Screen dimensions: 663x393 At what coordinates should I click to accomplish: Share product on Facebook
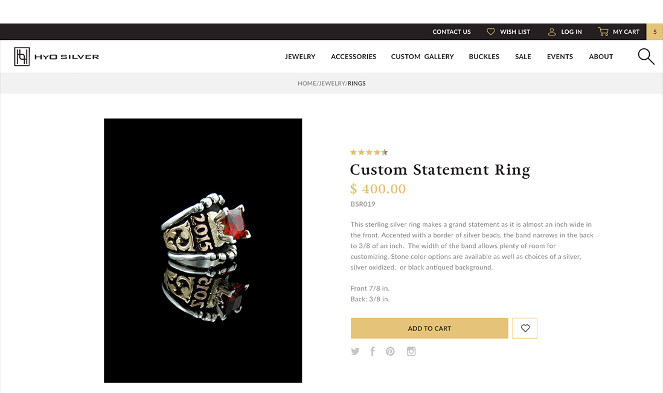pos(373,351)
